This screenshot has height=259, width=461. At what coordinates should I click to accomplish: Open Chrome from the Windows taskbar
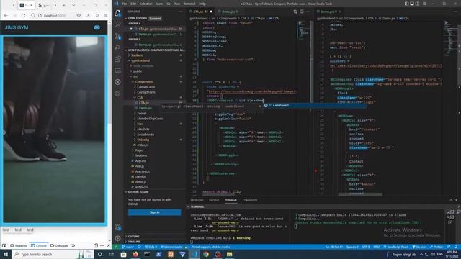pos(206,254)
